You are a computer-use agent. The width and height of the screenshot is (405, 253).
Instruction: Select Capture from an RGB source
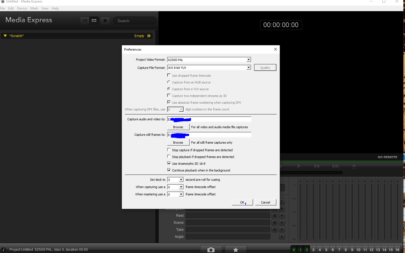pyautogui.click(x=169, y=82)
